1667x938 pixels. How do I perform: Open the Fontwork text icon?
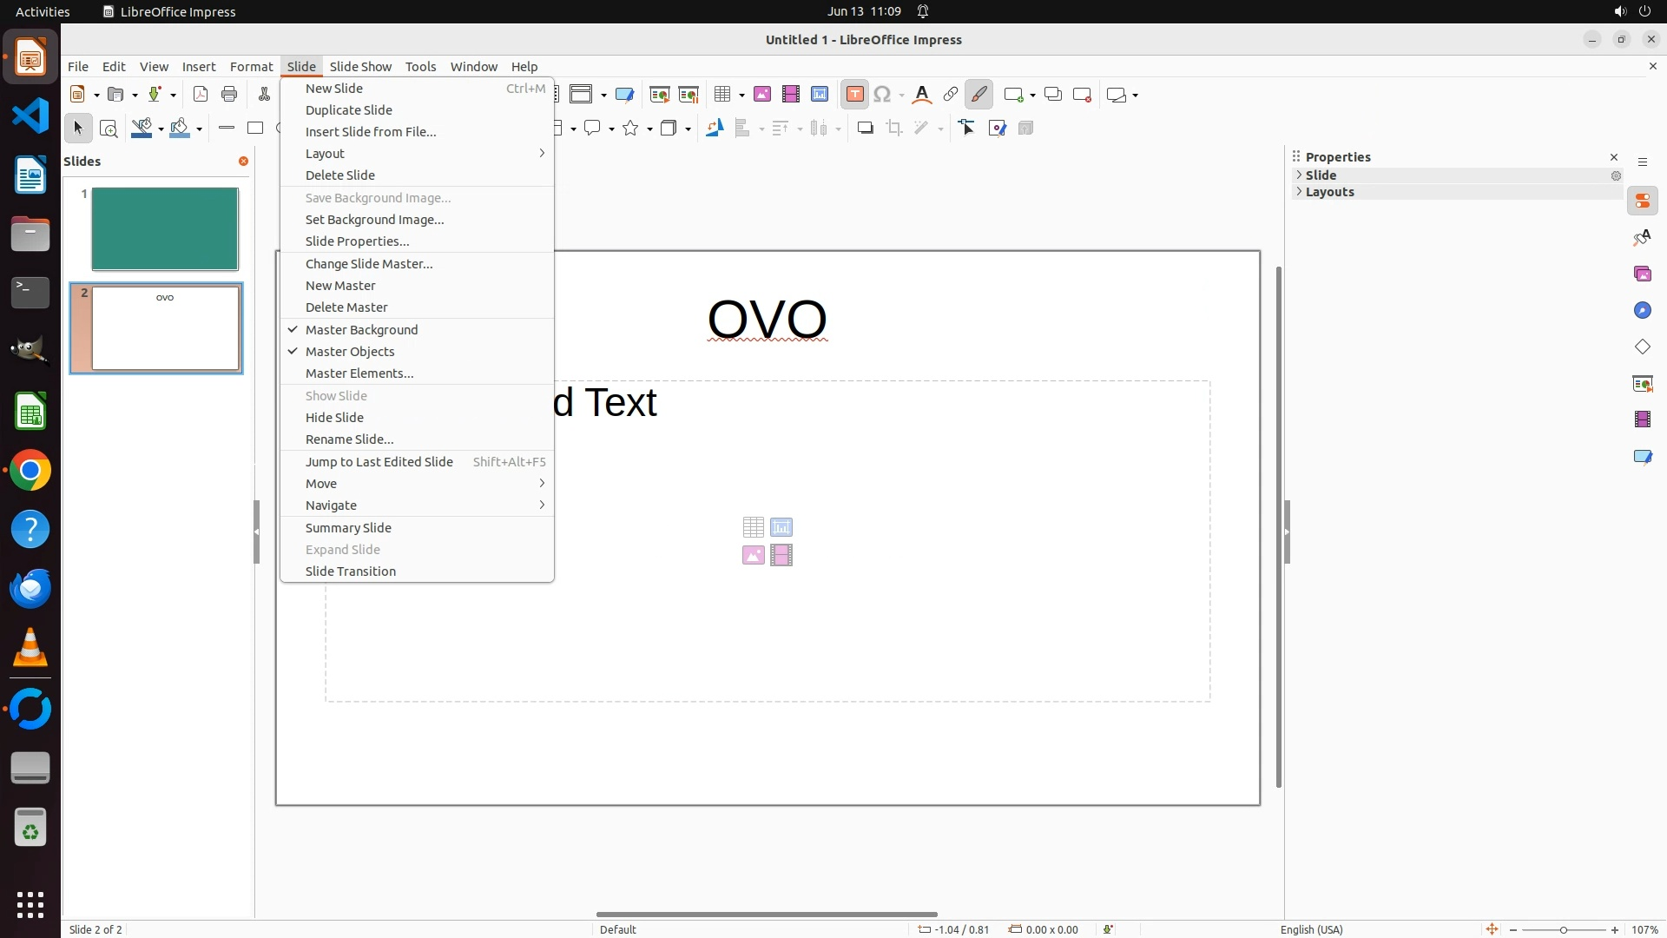921,95
